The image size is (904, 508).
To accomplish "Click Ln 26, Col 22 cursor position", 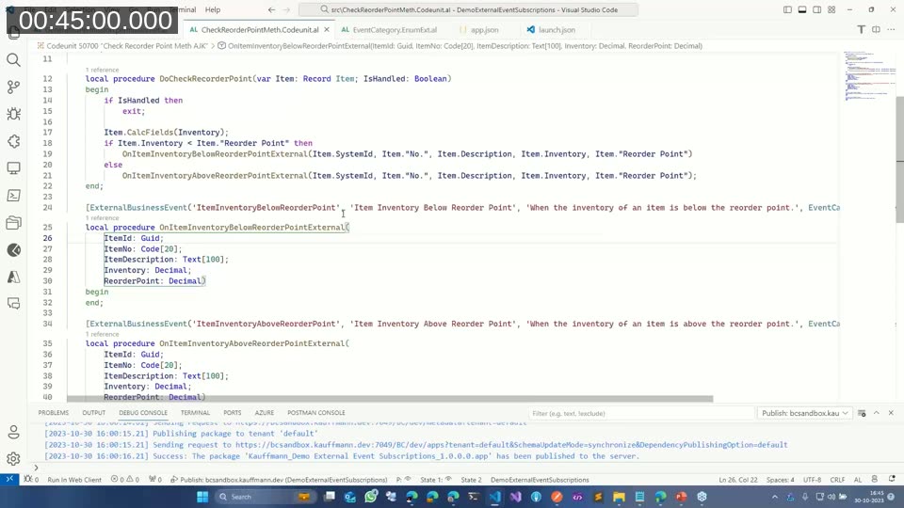I will (738, 479).
